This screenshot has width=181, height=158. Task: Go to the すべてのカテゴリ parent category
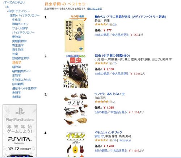click(x=14, y=3)
